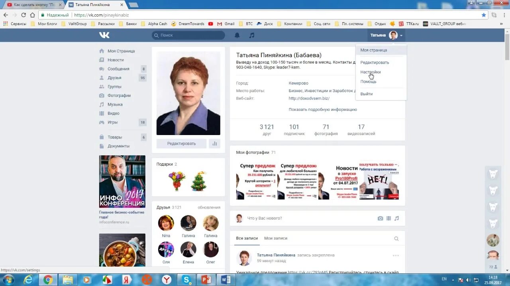Viewport: 510px width, 286px height.
Task: Switch to the YouTube browser tab
Action: point(33,4)
